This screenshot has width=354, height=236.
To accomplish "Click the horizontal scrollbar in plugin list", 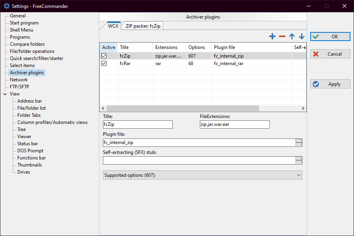I will [182, 108].
